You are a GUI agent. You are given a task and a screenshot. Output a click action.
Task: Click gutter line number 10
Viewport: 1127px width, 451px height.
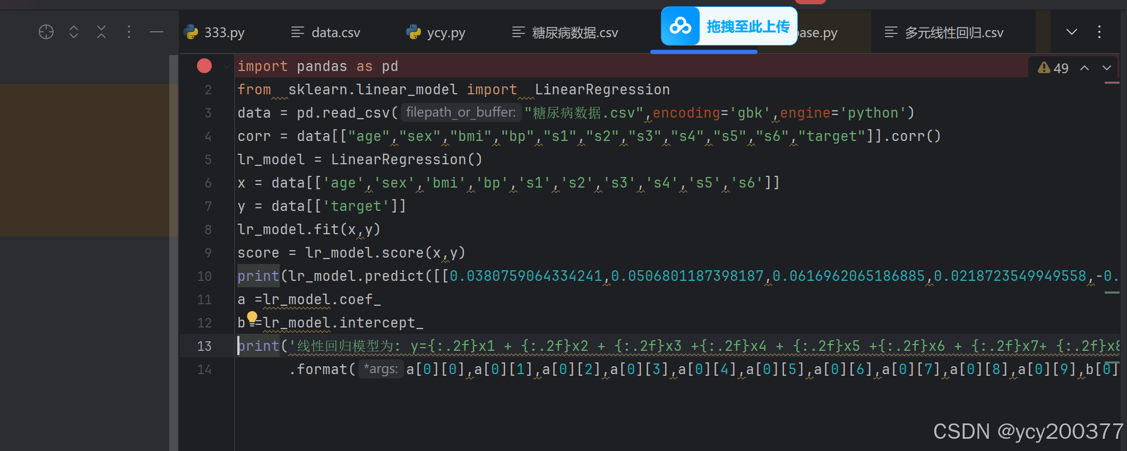coord(204,276)
